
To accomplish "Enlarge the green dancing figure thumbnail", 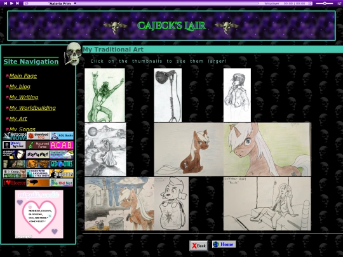I will point(105,95).
